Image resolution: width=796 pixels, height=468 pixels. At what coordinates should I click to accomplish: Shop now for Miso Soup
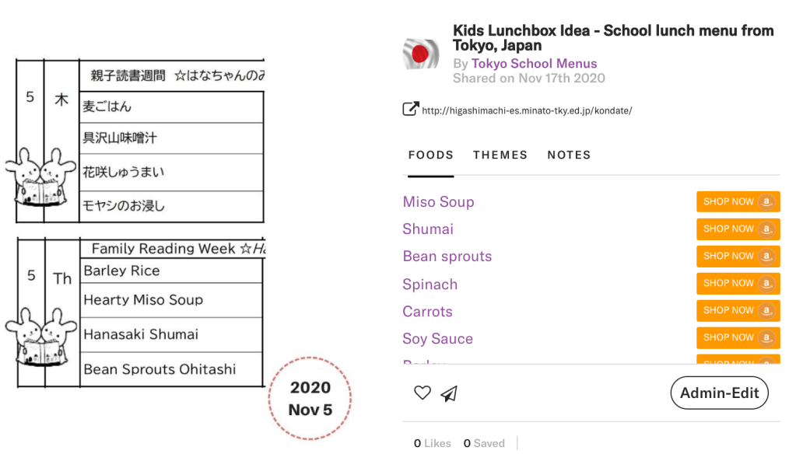pyautogui.click(x=738, y=201)
